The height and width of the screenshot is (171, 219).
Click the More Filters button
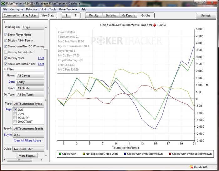coord(27,155)
